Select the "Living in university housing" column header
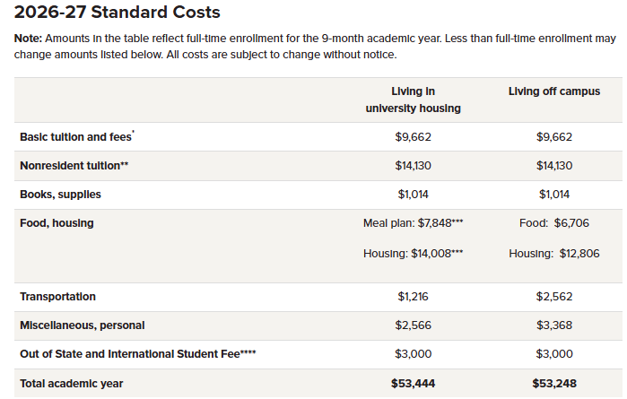Viewport: 627px width, 399px height. click(413, 100)
